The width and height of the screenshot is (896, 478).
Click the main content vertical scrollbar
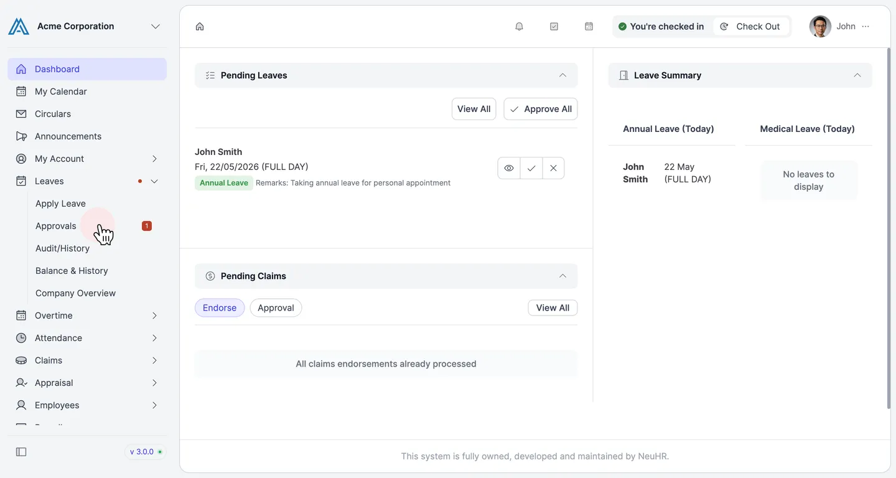(x=888, y=227)
